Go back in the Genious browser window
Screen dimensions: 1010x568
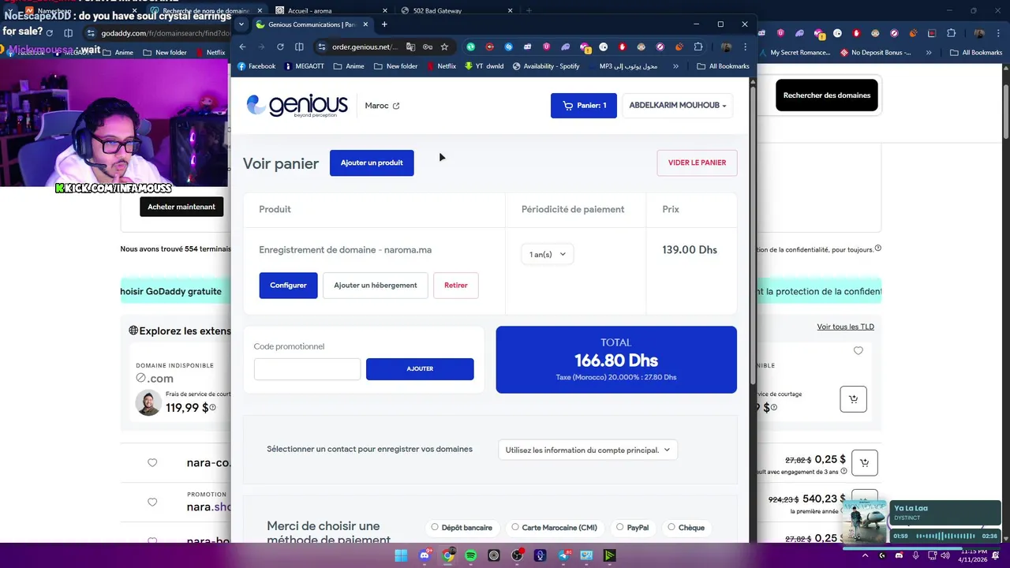[x=242, y=47]
